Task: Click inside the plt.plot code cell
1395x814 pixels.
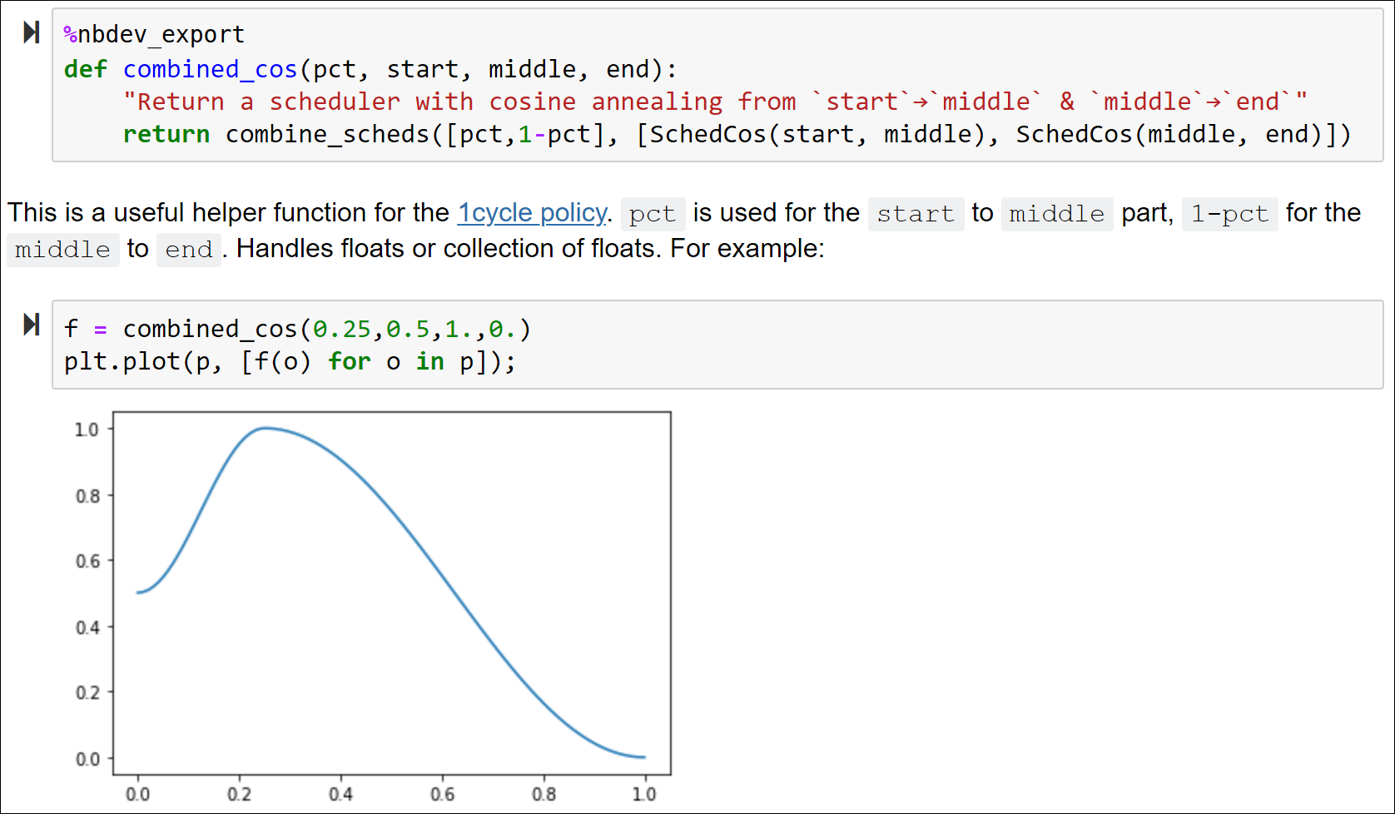Action: (x=717, y=345)
